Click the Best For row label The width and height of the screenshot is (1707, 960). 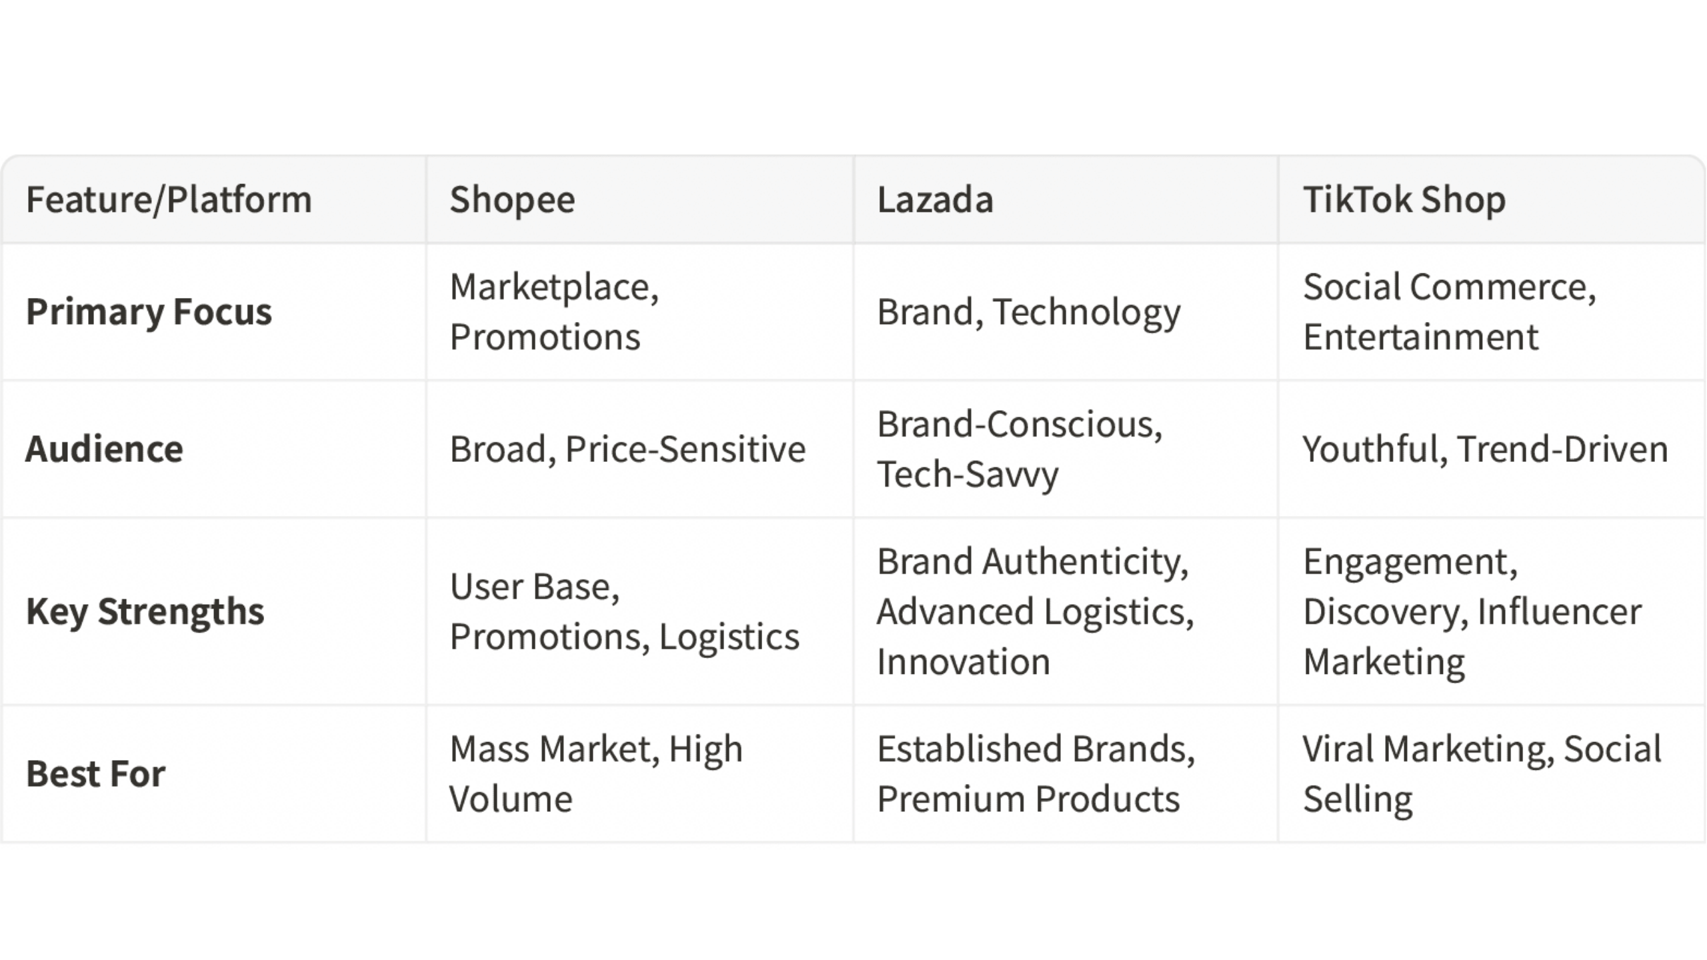click(214, 774)
